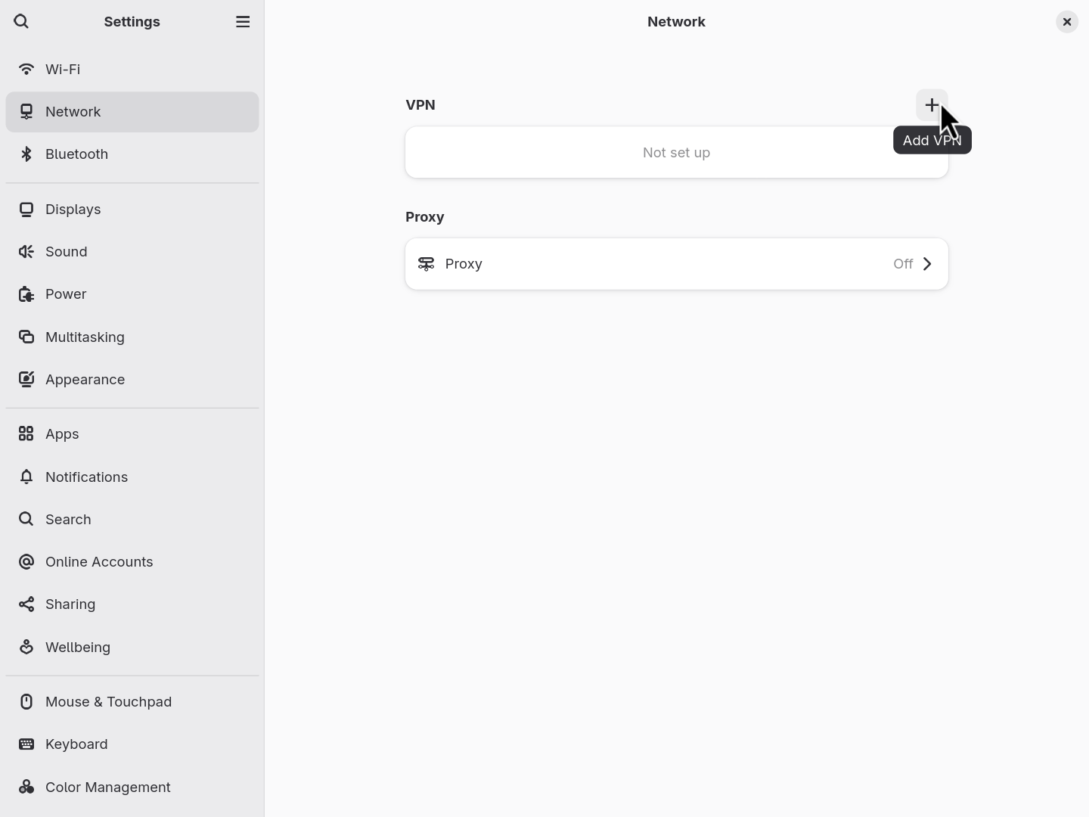The image size is (1089, 817).
Task: Open Power settings via the battery icon
Action: (x=26, y=294)
